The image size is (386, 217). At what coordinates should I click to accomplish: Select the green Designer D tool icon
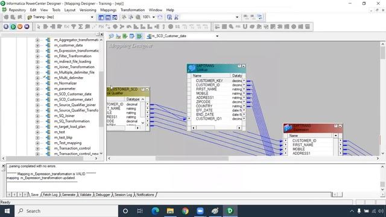(13, 27)
